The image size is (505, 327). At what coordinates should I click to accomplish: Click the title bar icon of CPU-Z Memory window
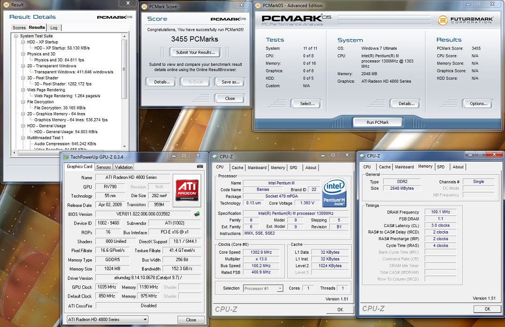coord(363,156)
